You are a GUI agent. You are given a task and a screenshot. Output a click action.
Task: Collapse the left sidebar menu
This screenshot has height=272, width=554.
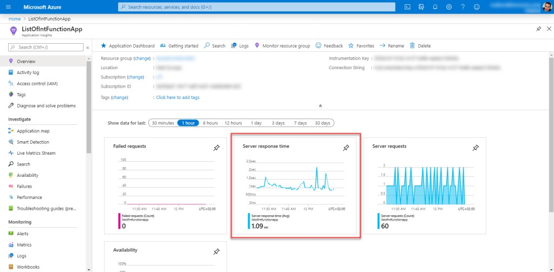(88, 48)
